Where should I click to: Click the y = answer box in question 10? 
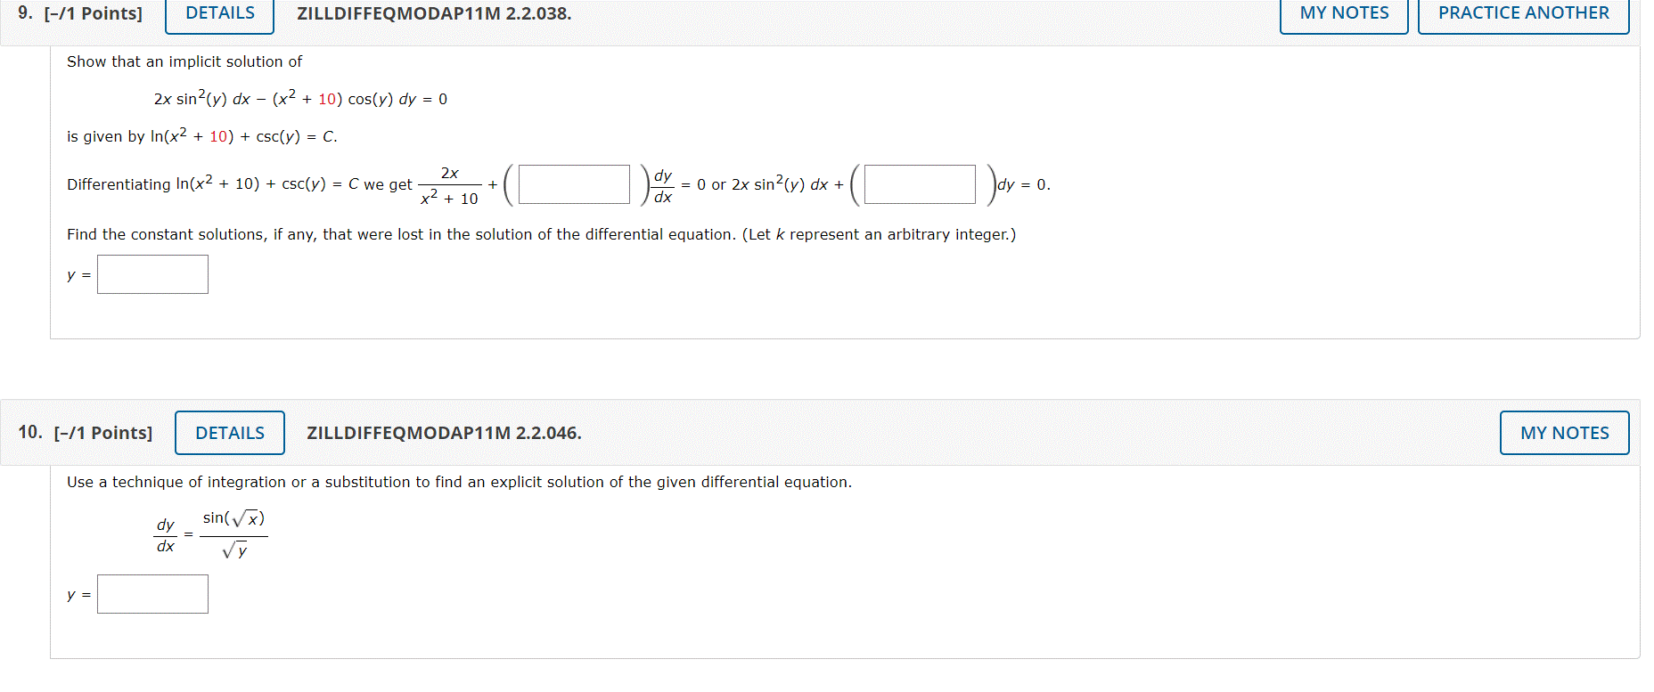pos(152,593)
